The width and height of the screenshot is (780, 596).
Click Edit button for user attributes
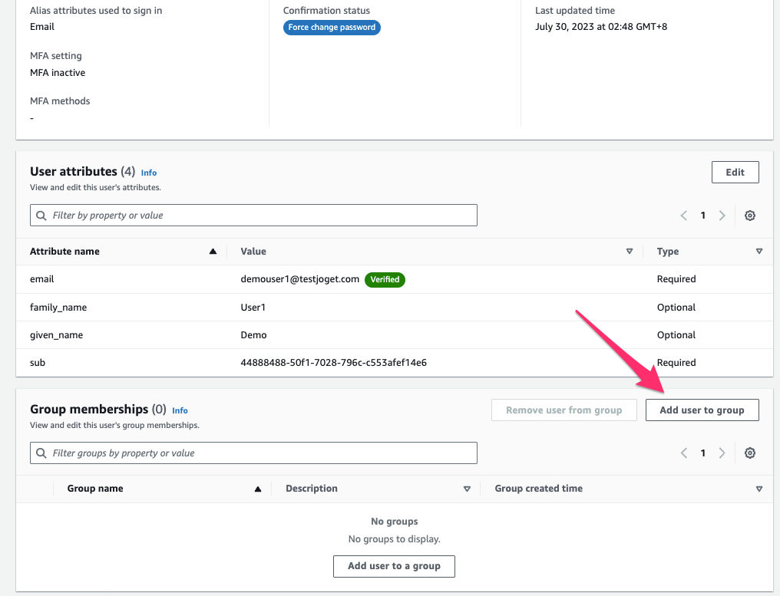pyautogui.click(x=735, y=173)
